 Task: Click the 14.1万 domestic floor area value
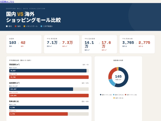[x=89, y=44]
